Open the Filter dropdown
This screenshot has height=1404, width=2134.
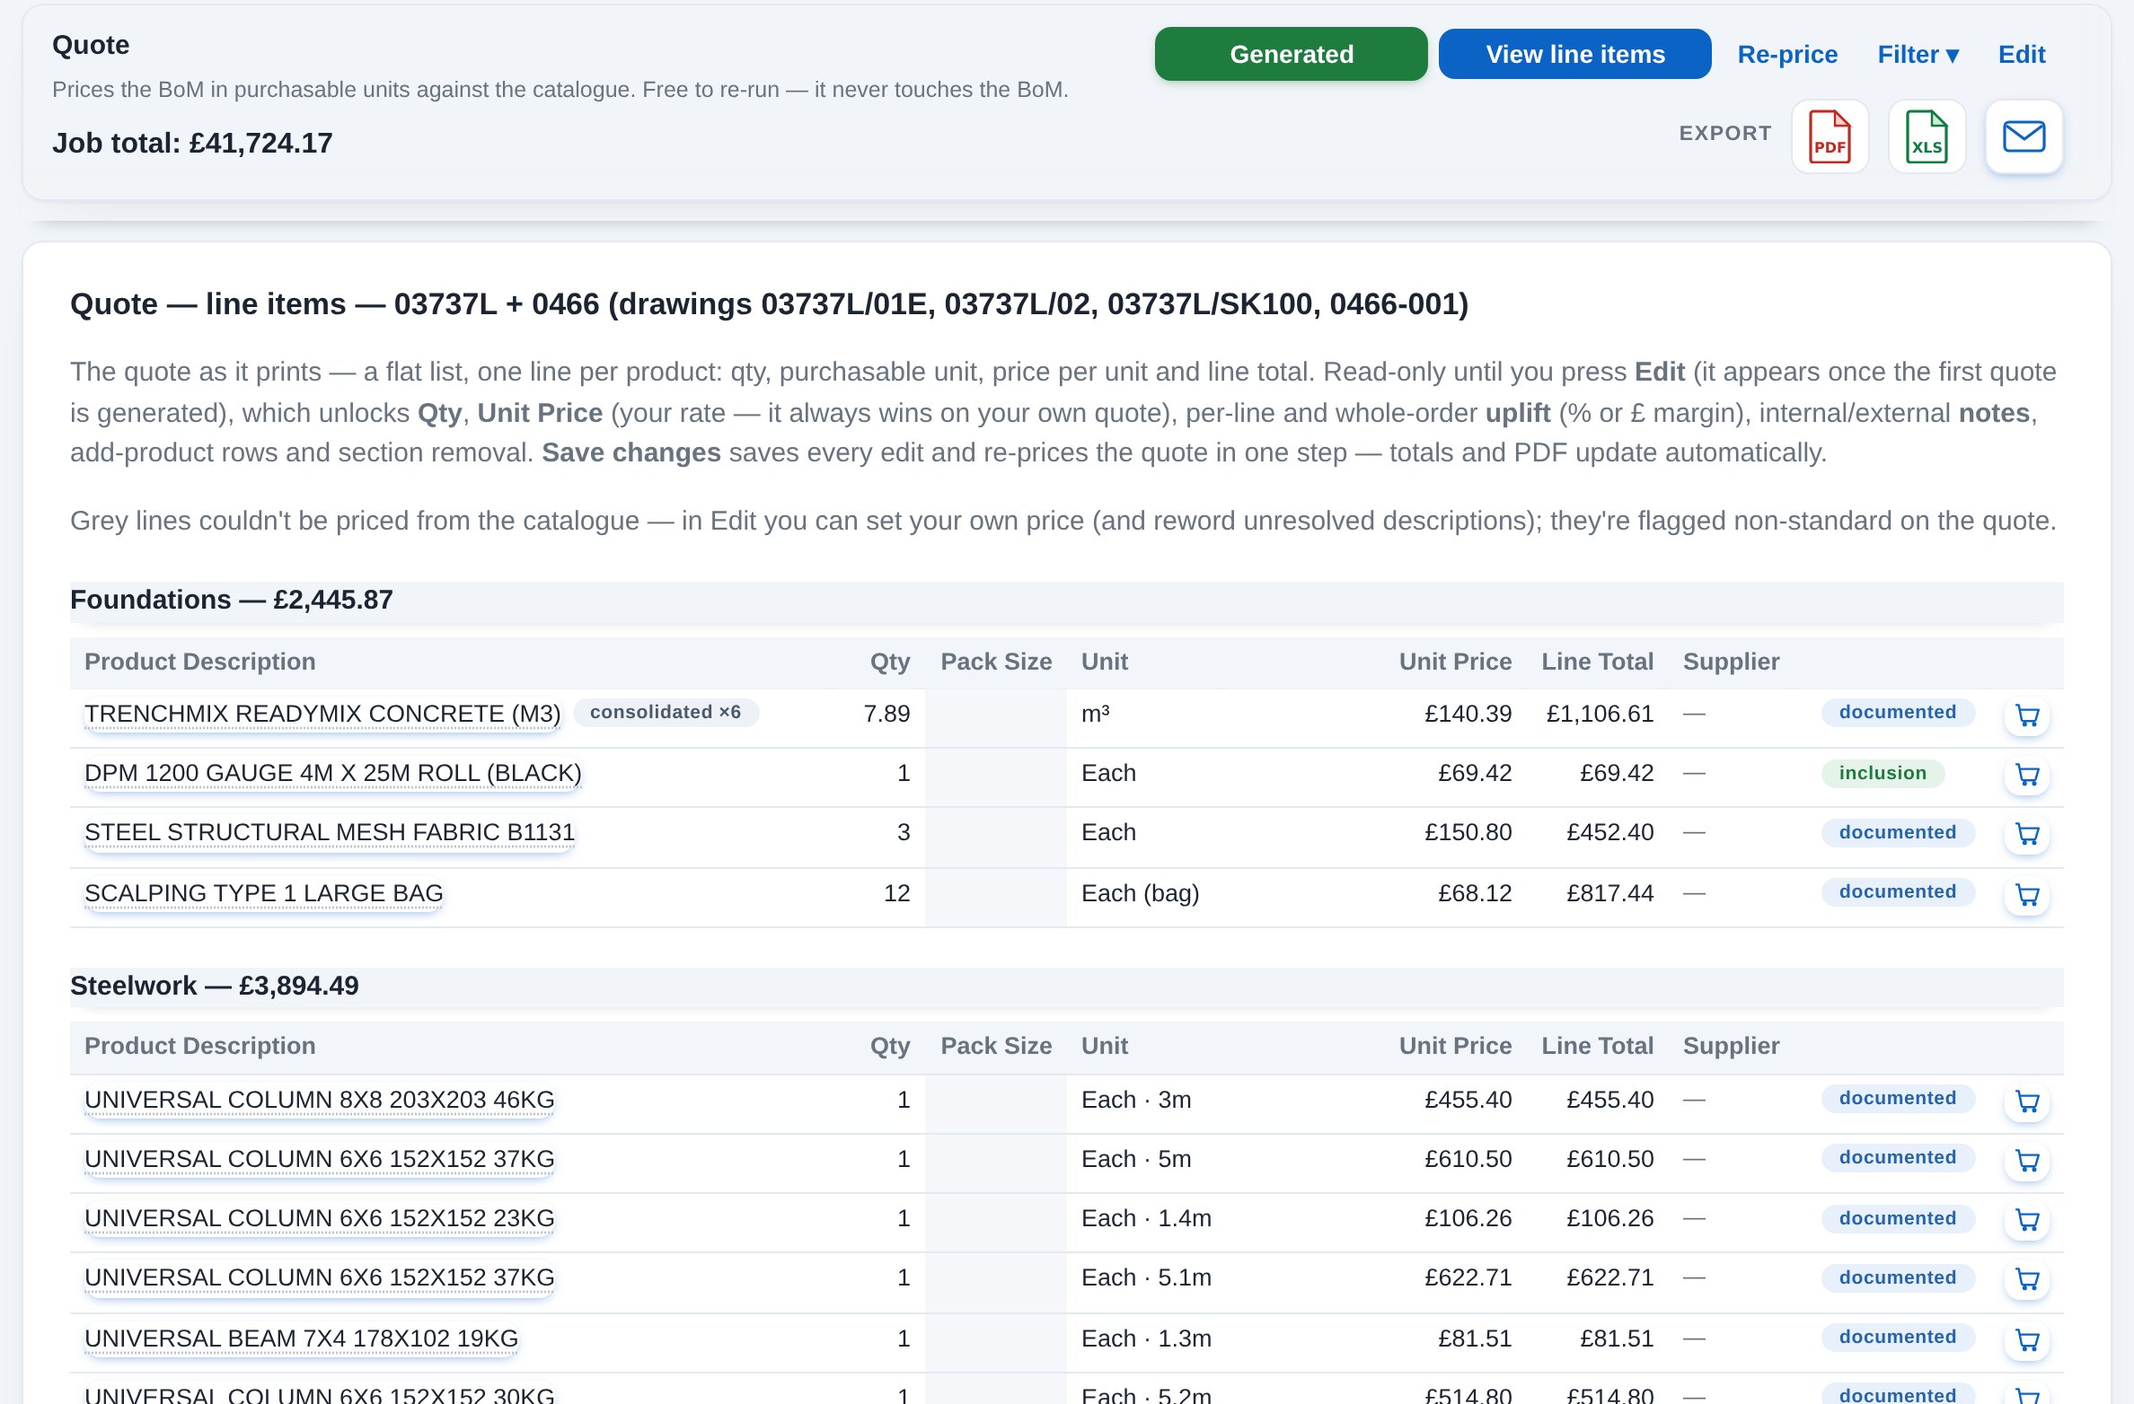coord(1918,54)
